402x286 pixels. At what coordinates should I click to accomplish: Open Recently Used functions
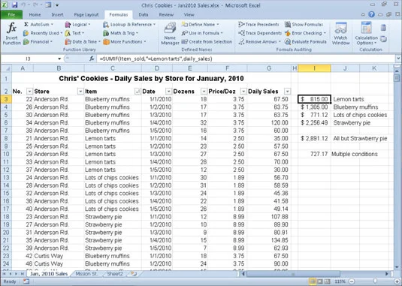[43, 33]
